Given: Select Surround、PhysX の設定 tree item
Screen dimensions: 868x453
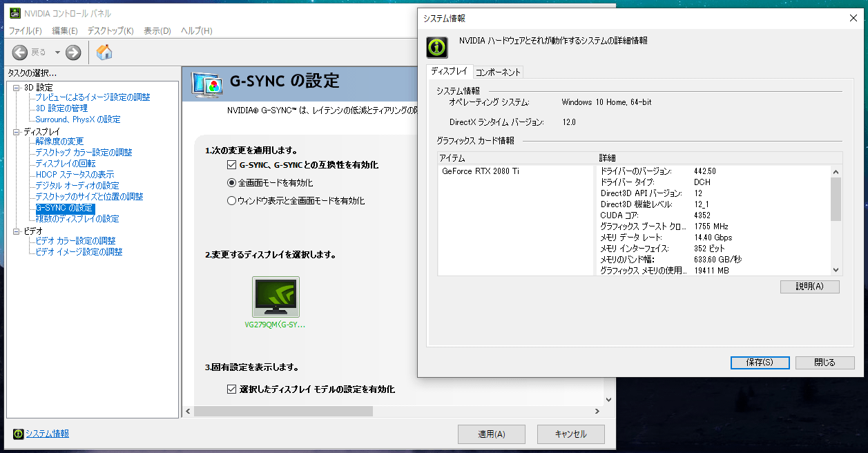Looking at the screenshot, I should pyautogui.click(x=78, y=119).
